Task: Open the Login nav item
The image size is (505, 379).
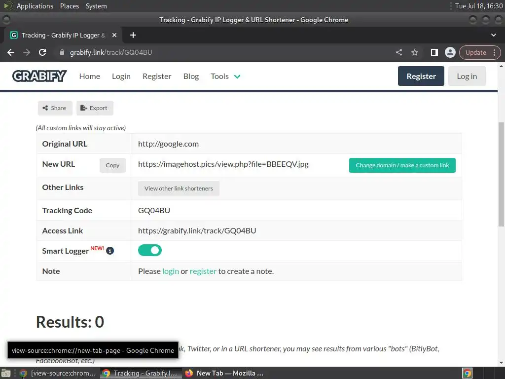Action: 121,76
